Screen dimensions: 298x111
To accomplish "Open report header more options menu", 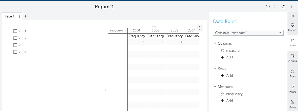I will (x=291, y=7).
